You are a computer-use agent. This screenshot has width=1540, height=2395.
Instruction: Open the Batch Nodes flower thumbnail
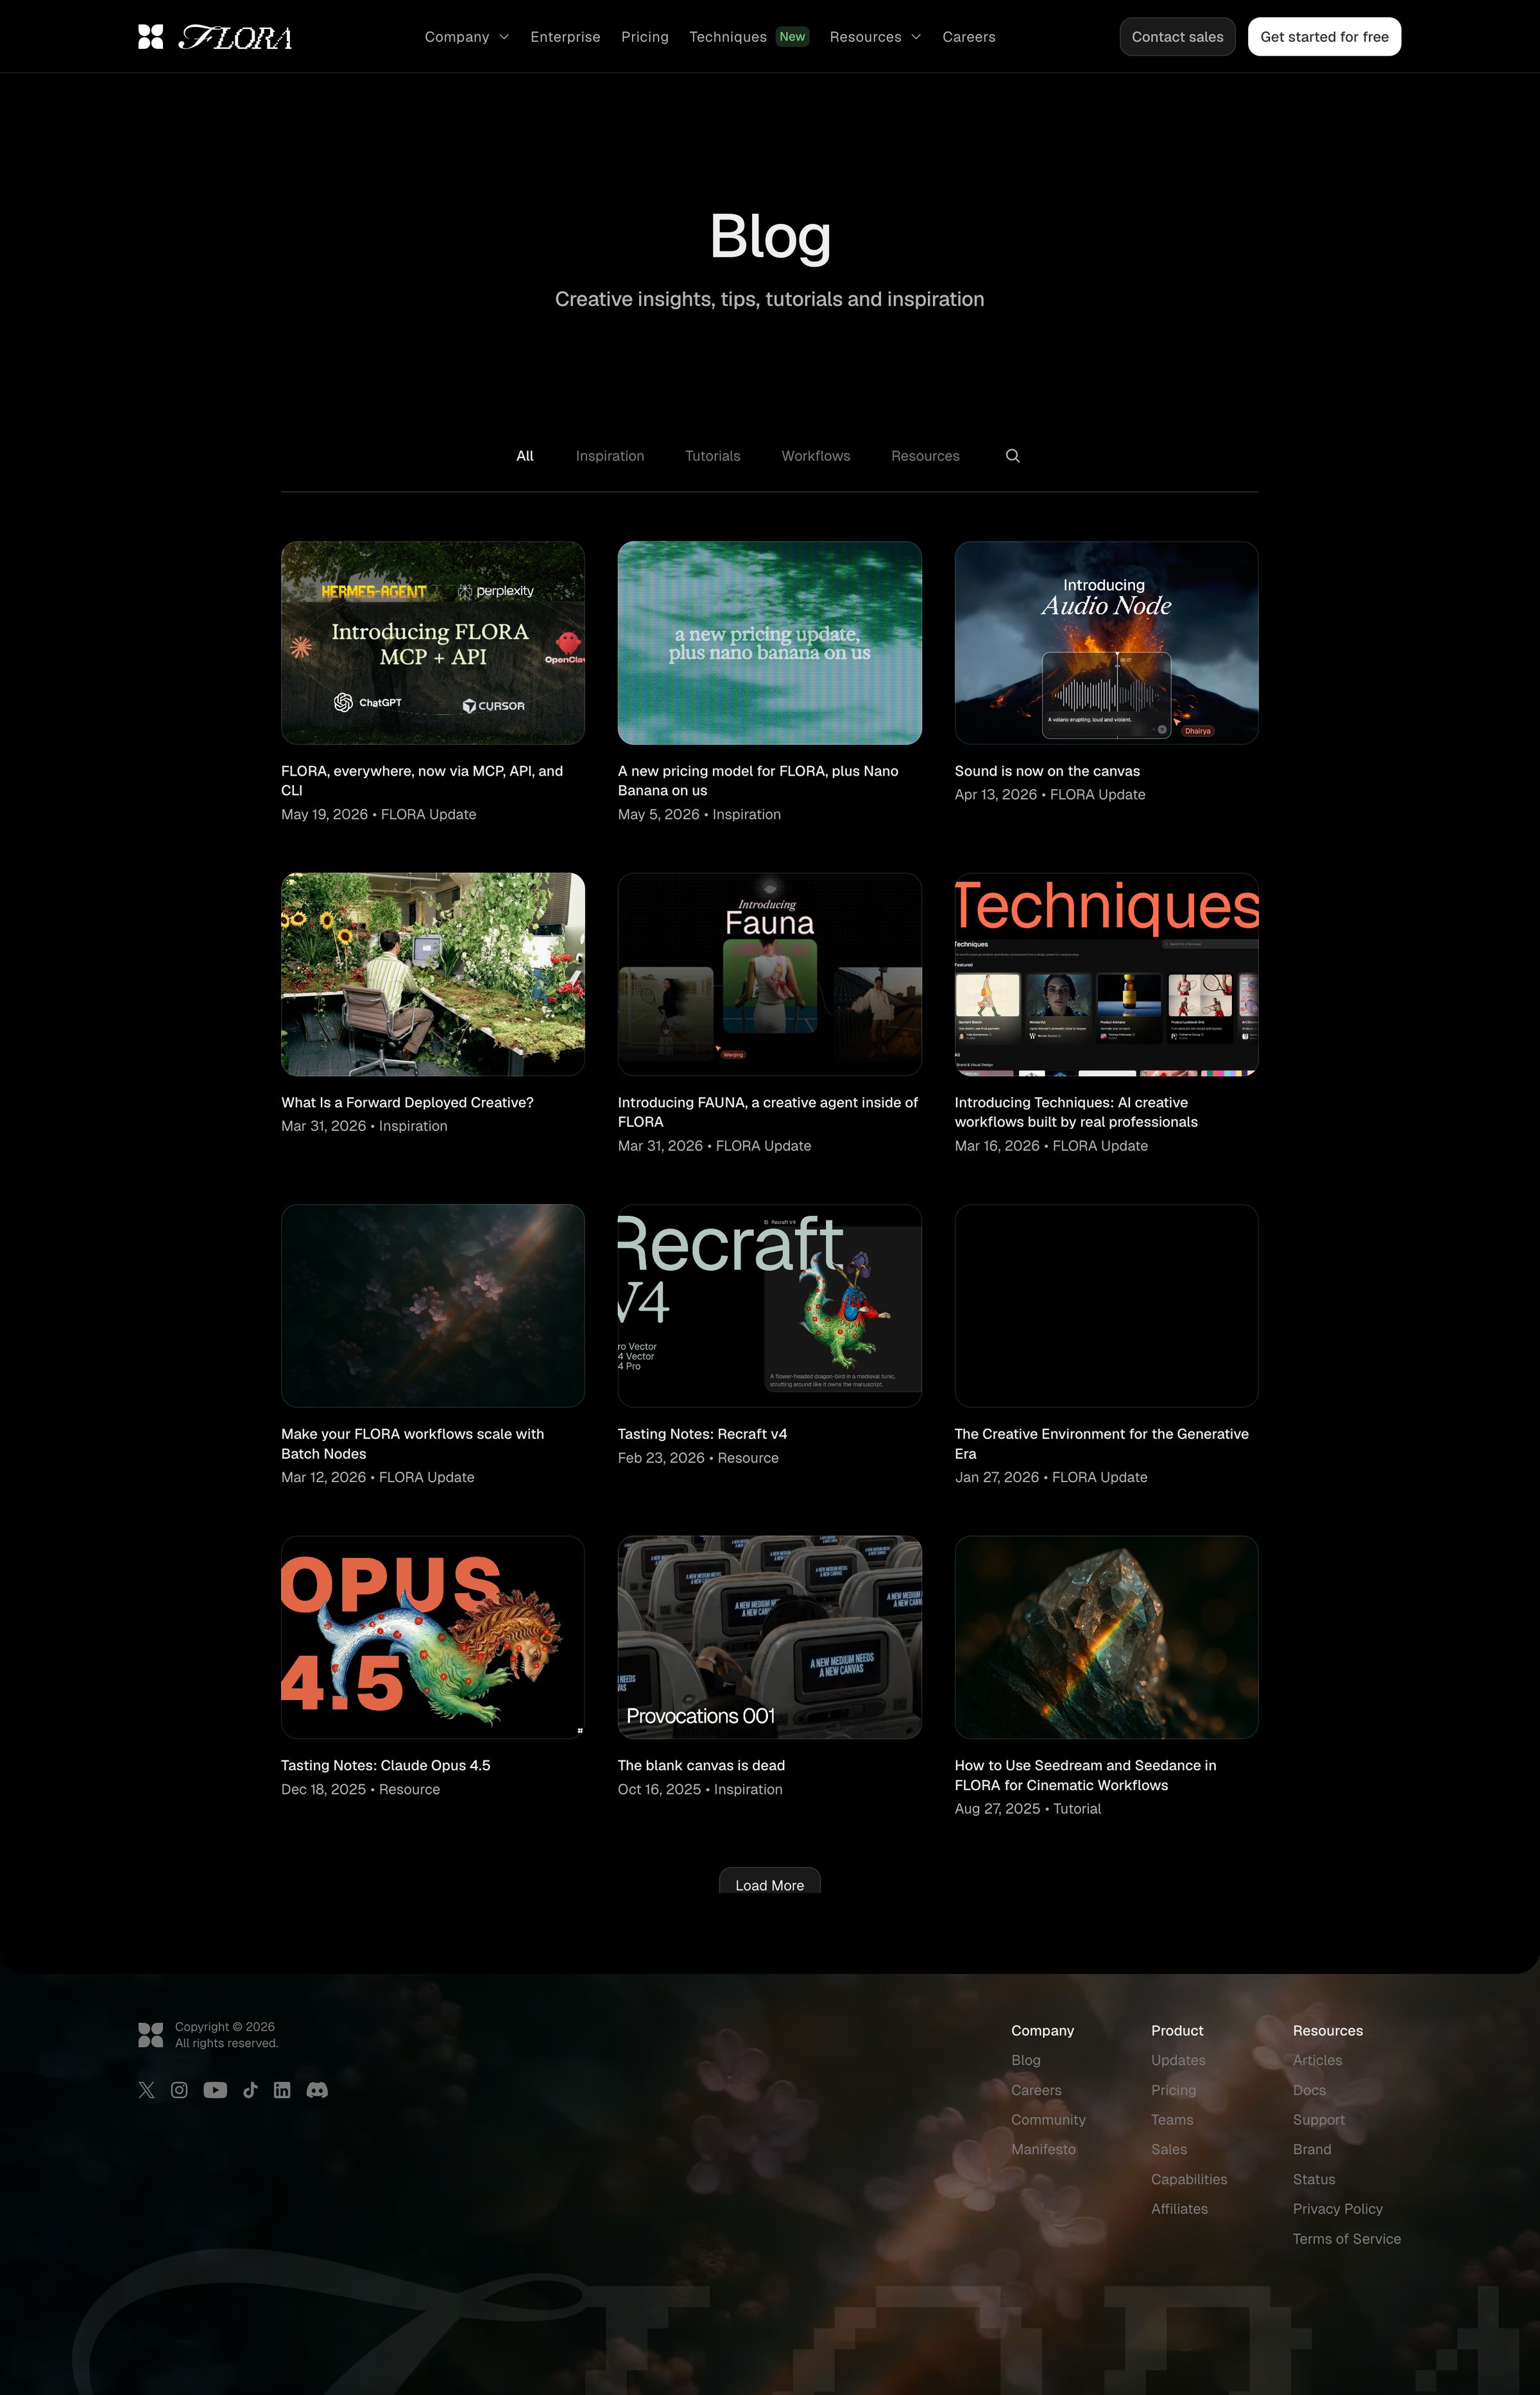coord(433,1306)
